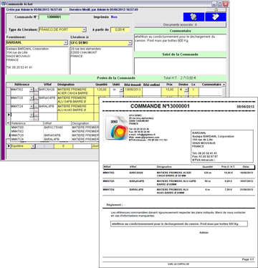Open the Type de Livraison dropdown
The width and height of the screenshot is (258, 268).
(x=84, y=30)
